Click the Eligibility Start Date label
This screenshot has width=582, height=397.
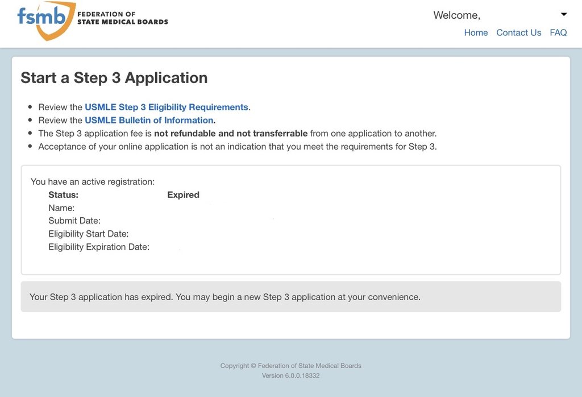pyautogui.click(x=89, y=234)
